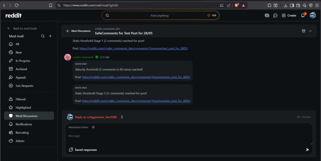Image resolution: width=321 pixels, height=161 pixels.
Task: Click the browser address bar URL
Action: point(91,6)
